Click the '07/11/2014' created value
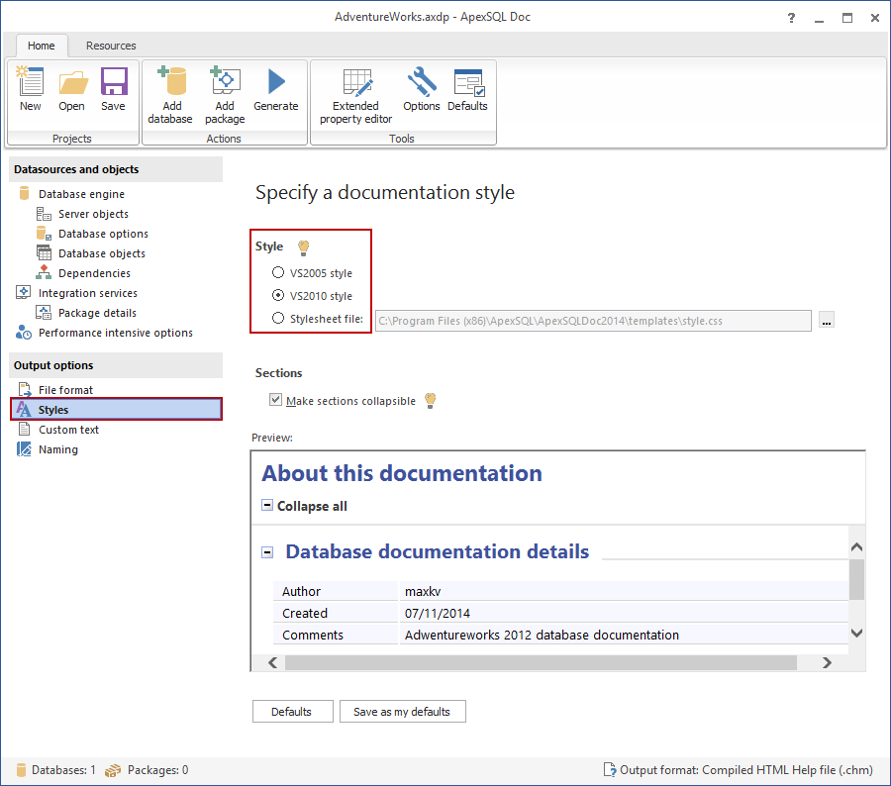 tap(438, 613)
